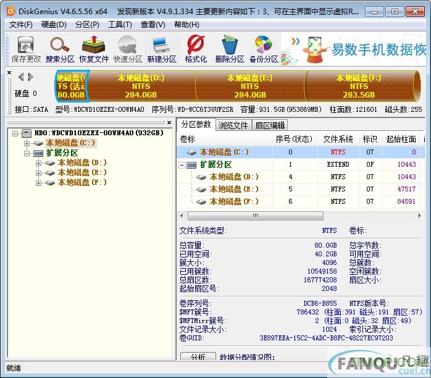431x378 pixels.
Task: Expand 本地磁盘(F:) in the tree
Action: [x=38, y=183]
